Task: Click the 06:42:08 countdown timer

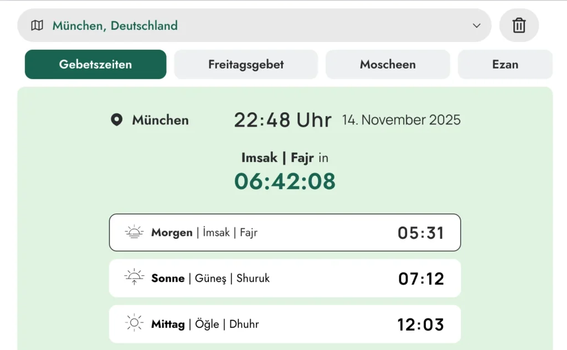Action: pos(285,181)
